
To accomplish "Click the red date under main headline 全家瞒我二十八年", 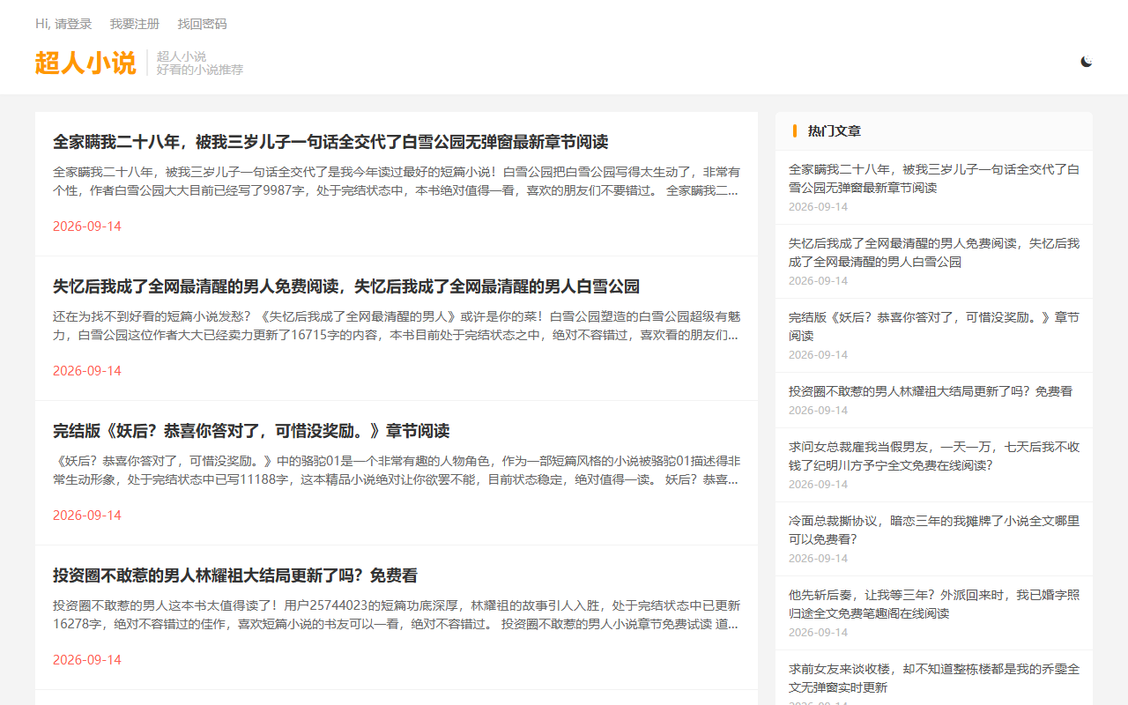I will pyautogui.click(x=87, y=226).
